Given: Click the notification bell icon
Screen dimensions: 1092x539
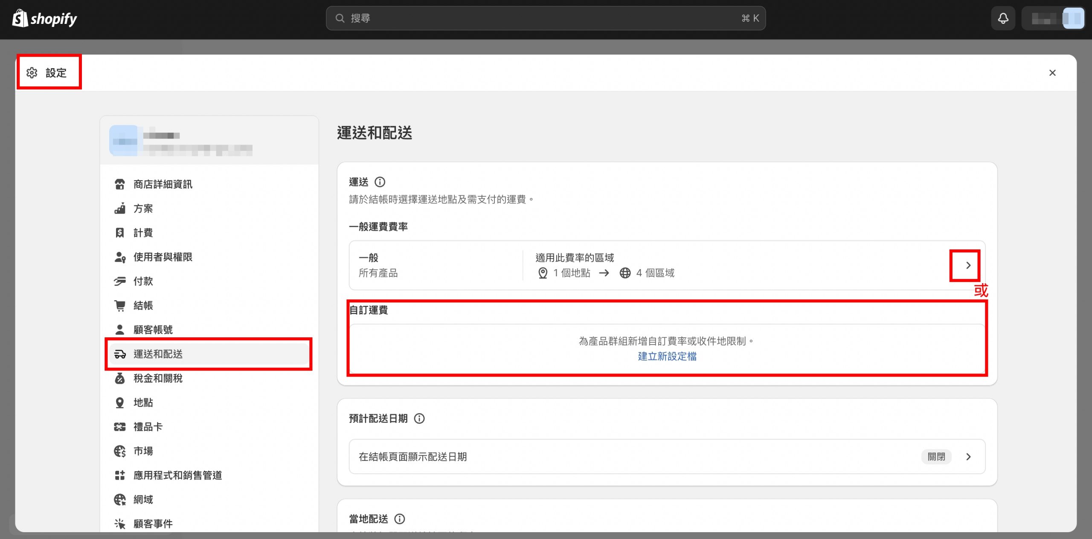Looking at the screenshot, I should [x=1003, y=18].
